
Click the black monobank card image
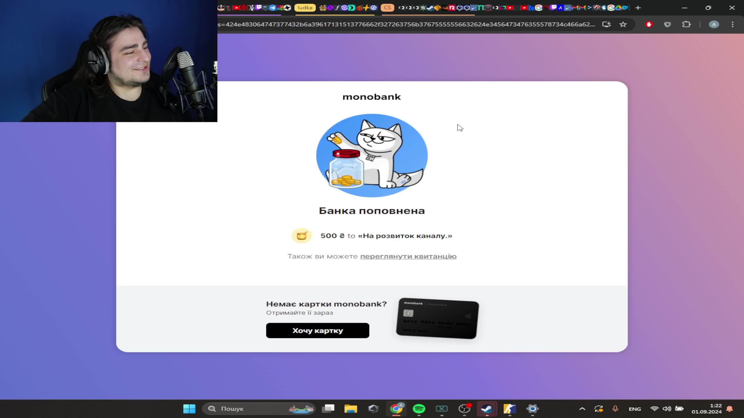(437, 318)
